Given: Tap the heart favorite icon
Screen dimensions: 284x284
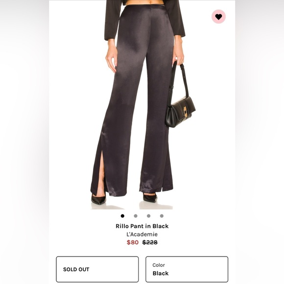Looking at the screenshot, I should 218,17.
